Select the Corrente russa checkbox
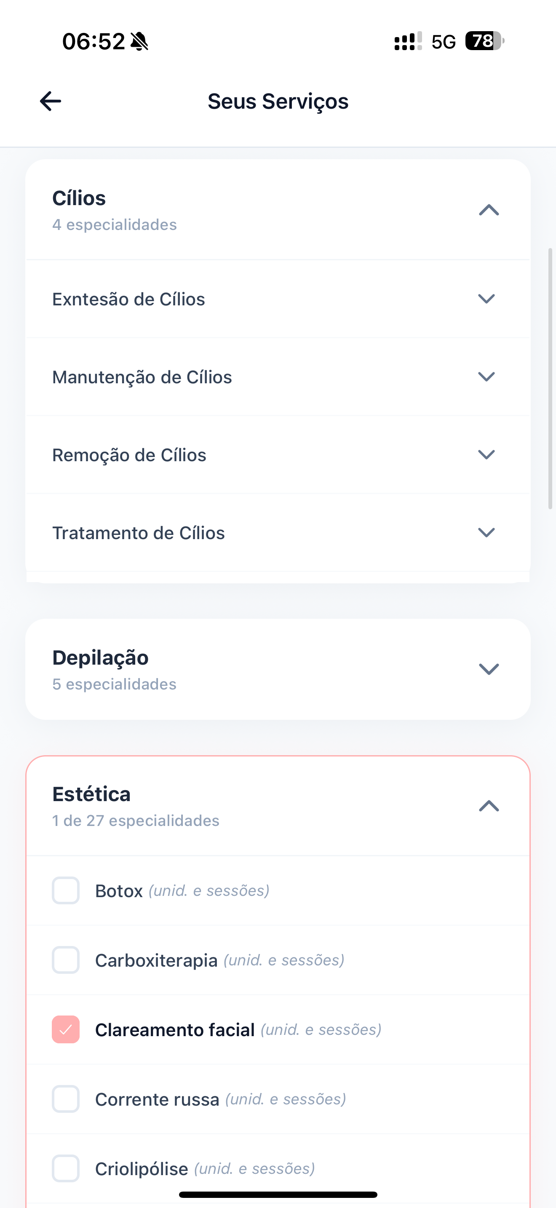This screenshot has height=1208, width=556. click(66, 1099)
